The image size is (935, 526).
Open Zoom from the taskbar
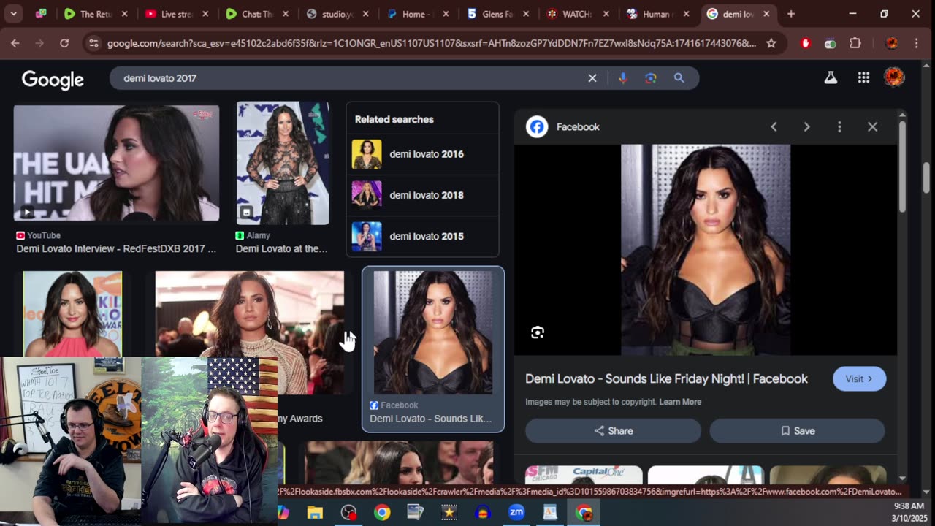(x=516, y=513)
